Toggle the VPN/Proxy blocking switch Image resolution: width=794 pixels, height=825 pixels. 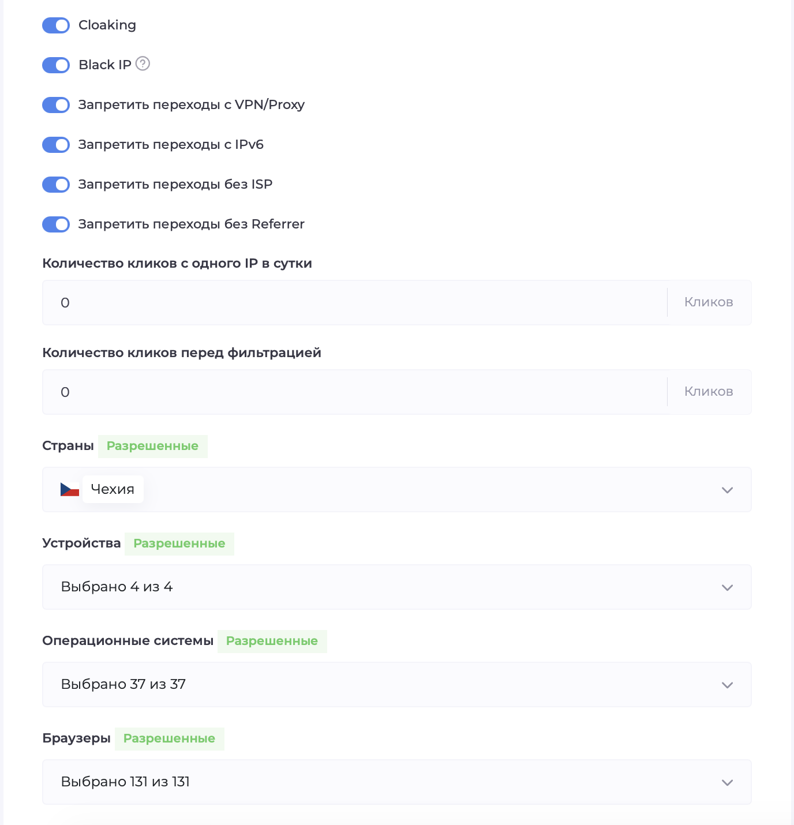coord(56,105)
